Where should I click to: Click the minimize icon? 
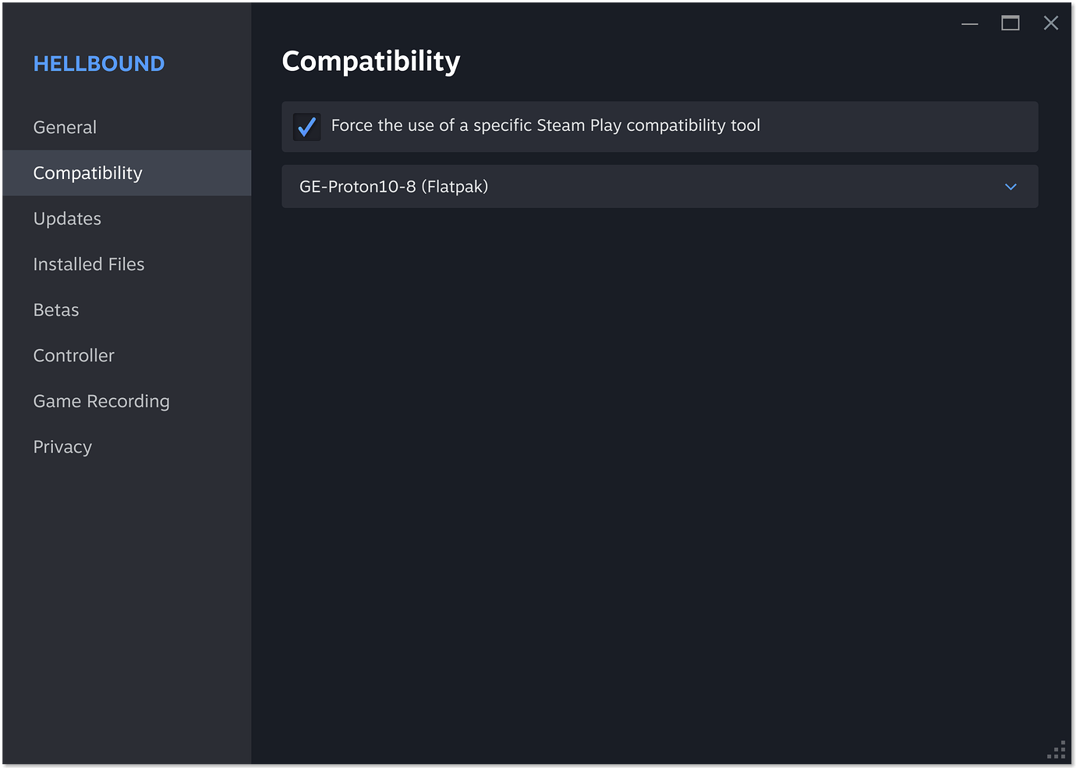pyautogui.click(x=969, y=23)
